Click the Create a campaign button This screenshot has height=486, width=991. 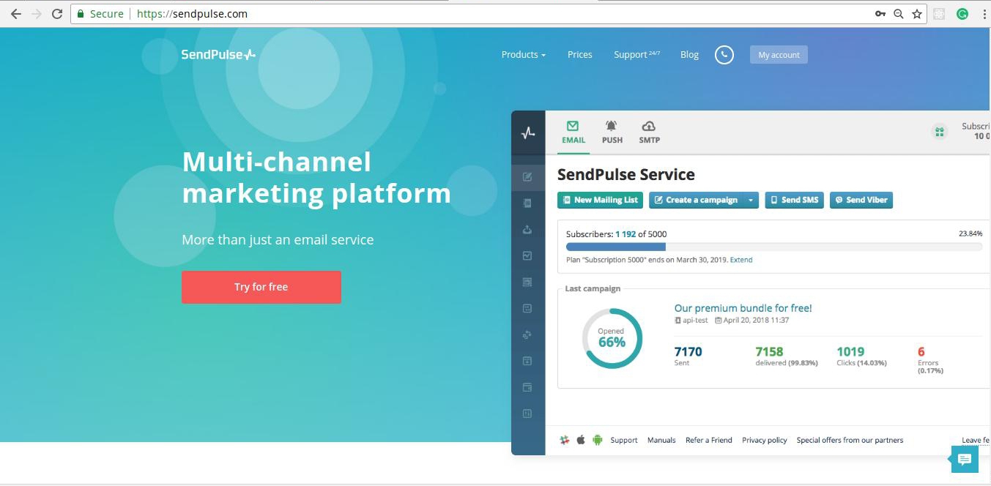pos(696,200)
